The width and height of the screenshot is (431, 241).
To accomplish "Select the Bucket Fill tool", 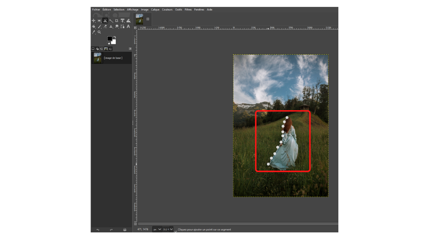I will click(94, 26).
